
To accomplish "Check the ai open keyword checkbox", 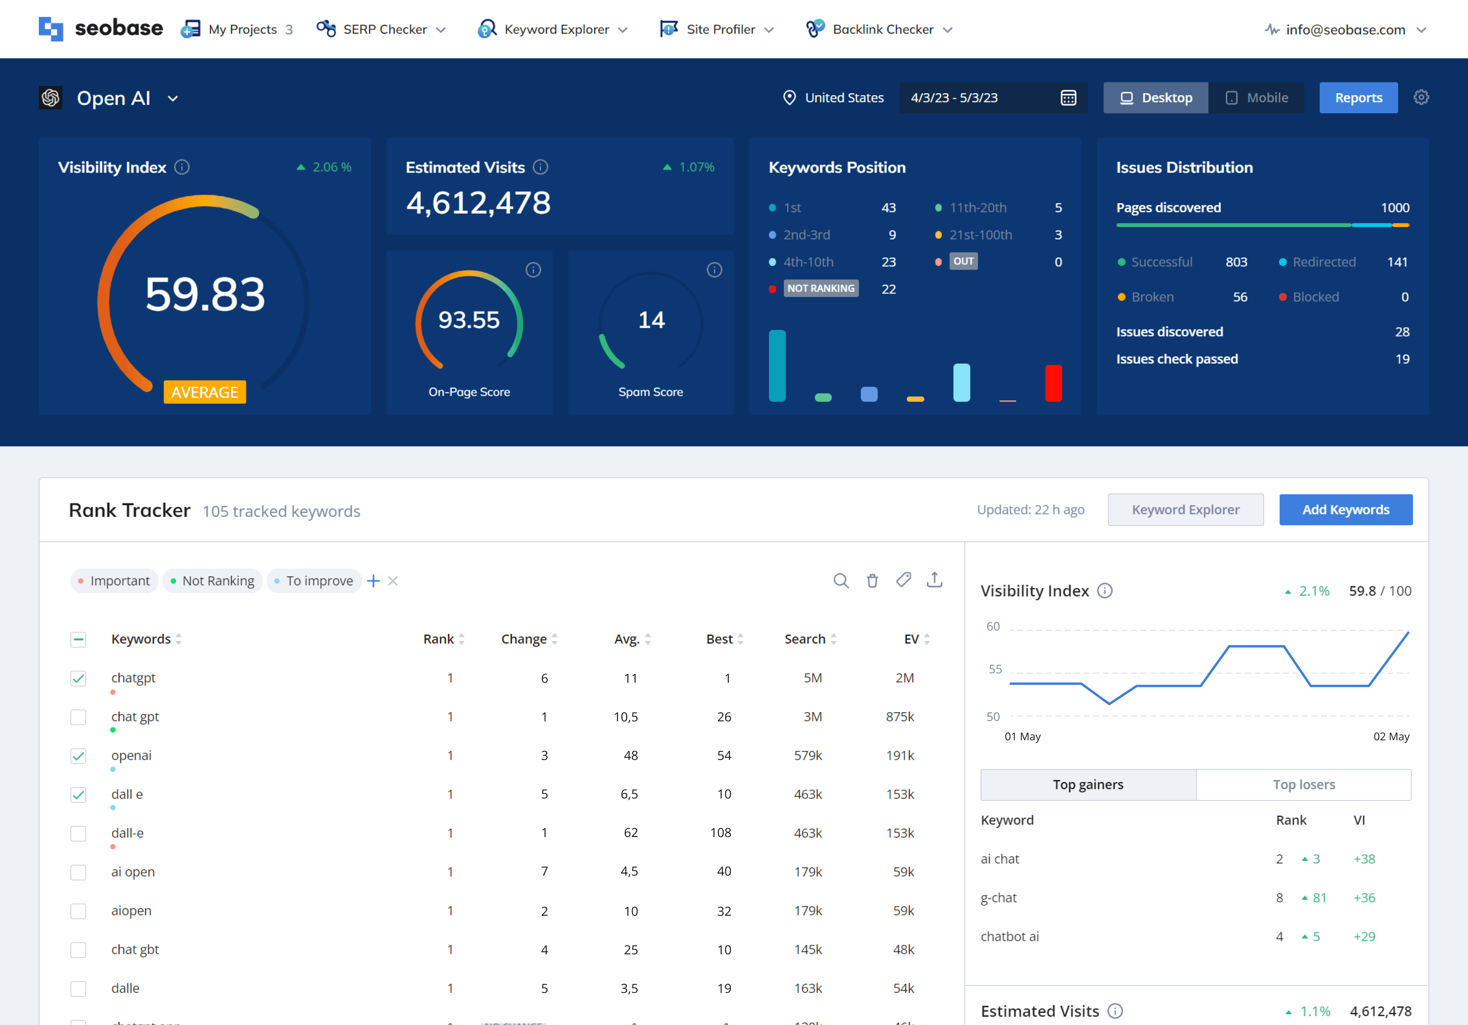I will click(78, 872).
